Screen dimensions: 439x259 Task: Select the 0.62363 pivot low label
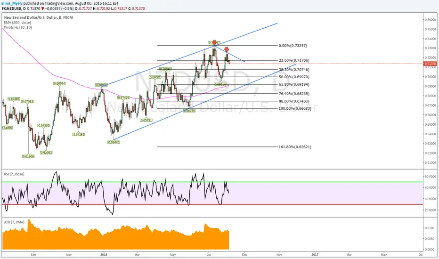pos(46,153)
